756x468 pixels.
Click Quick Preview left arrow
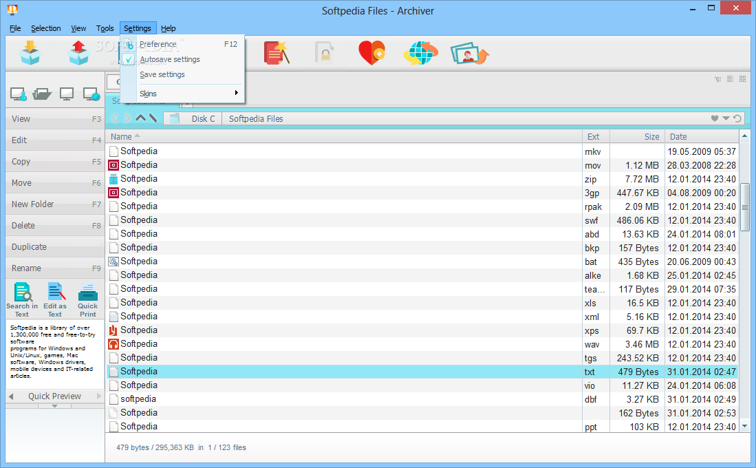click(11, 396)
